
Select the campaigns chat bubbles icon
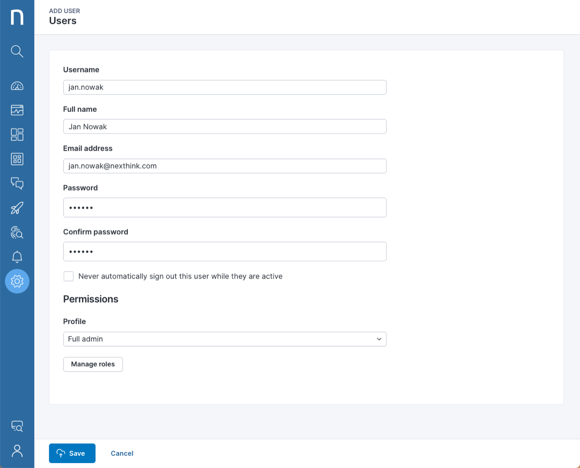pyautogui.click(x=17, y=183)
